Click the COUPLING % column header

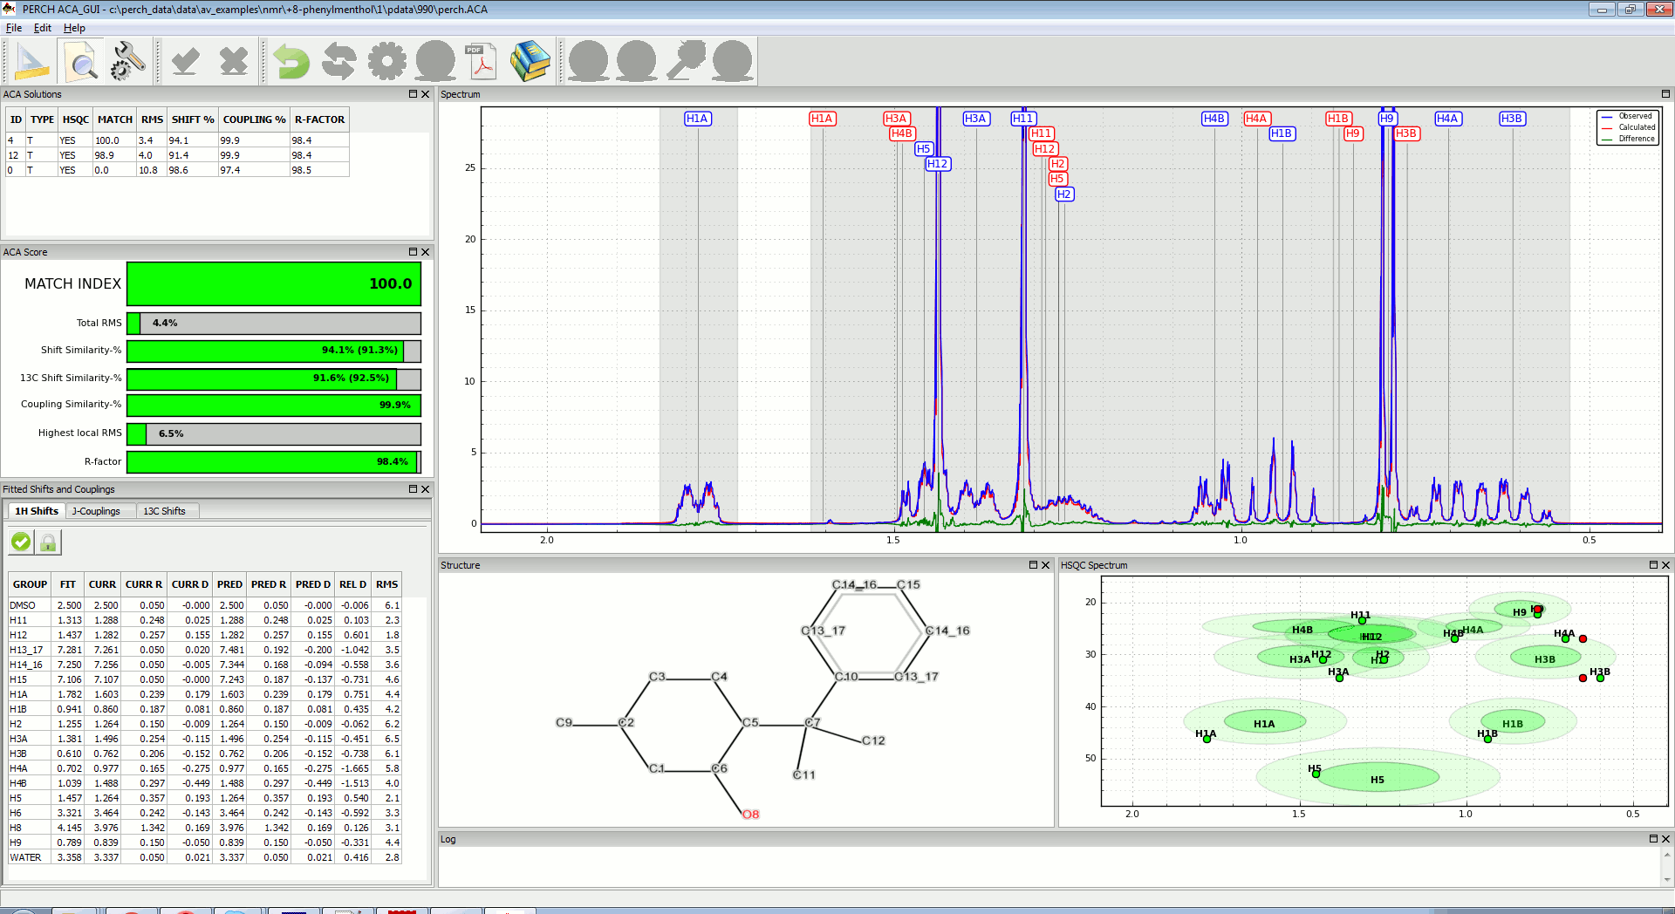click(x=254, y=119)
